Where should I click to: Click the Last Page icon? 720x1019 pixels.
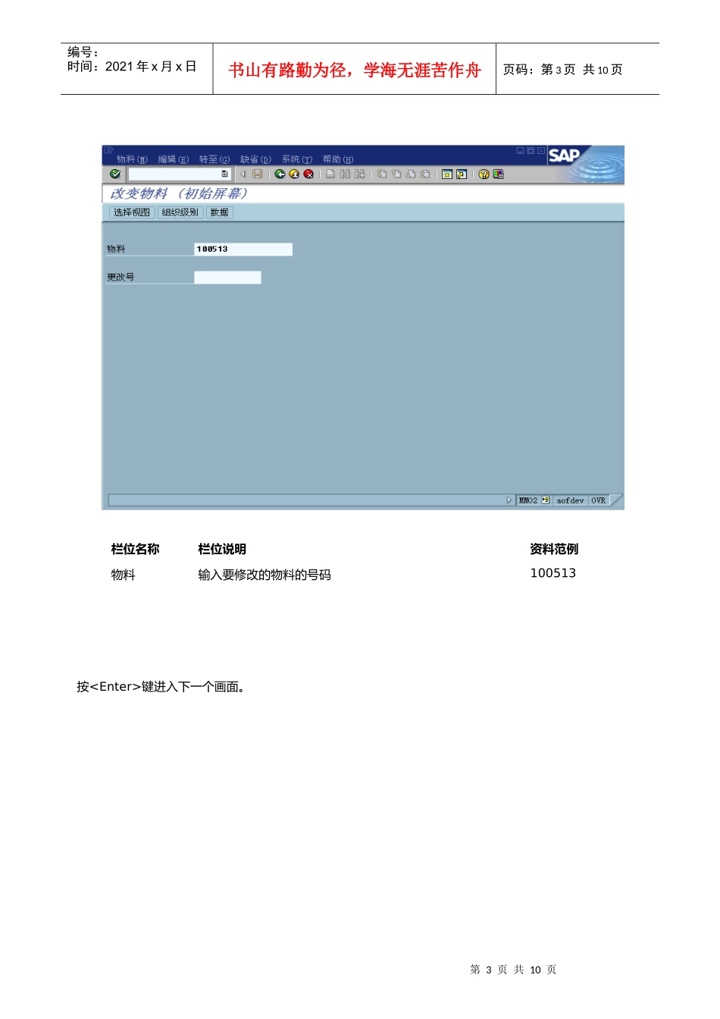click(x=424, y=174)
